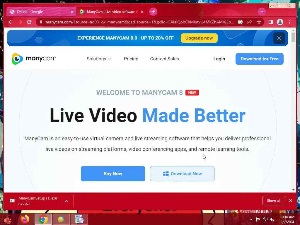Image resolution: width=300 pixels, height=225 pixels.
Task: Launch Firefox from the taskbar
Action: 25,219
